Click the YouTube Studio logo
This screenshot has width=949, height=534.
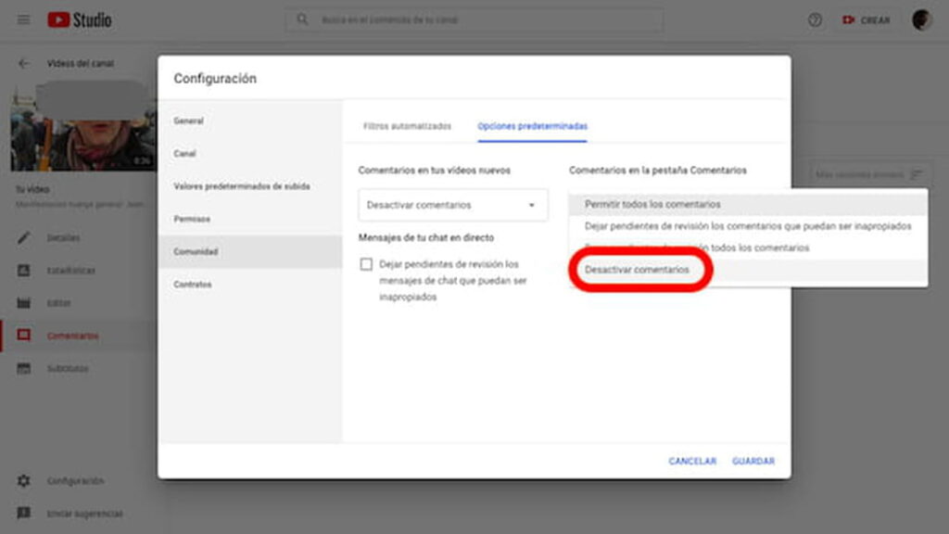[x=80, y=19]
